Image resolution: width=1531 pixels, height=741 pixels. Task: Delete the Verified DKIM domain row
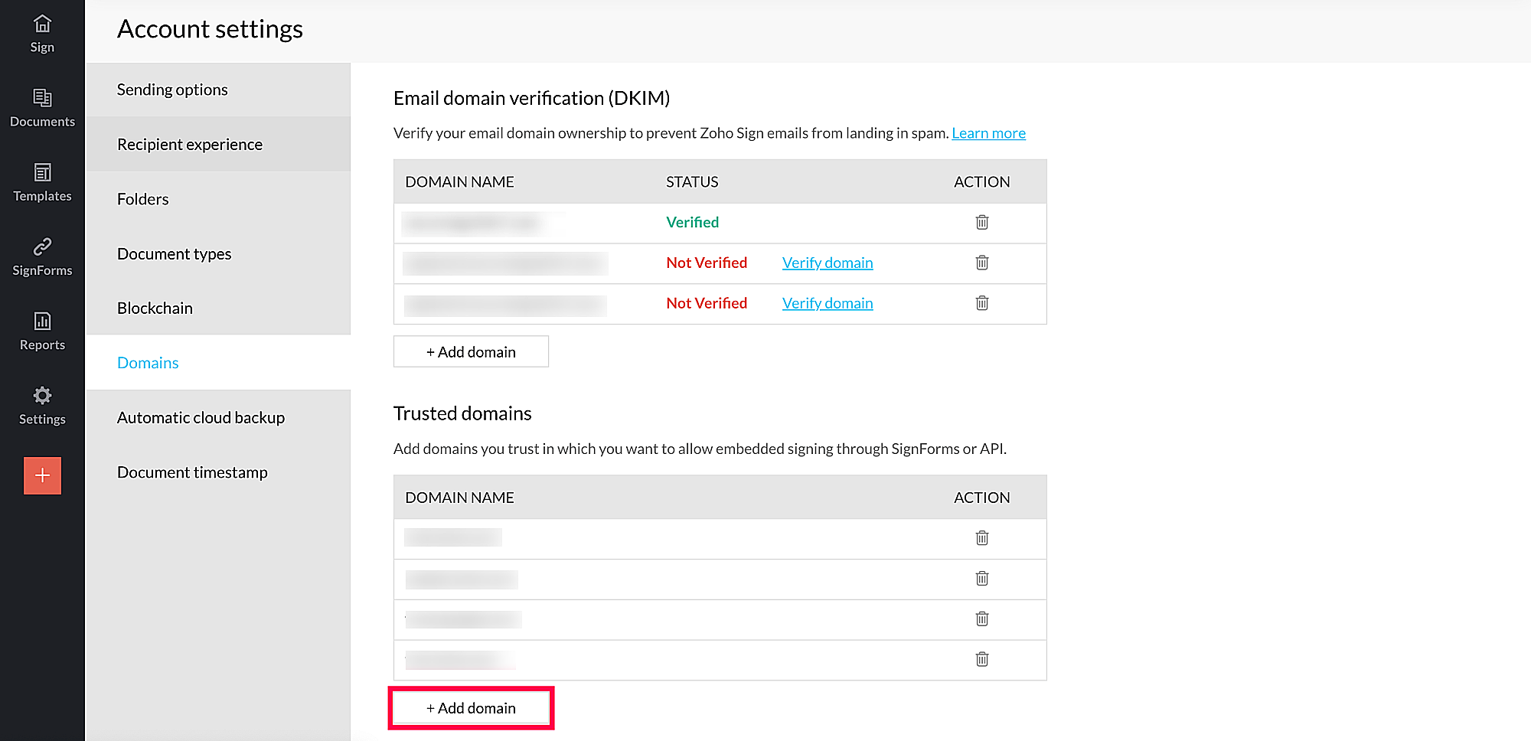[982, 223]
